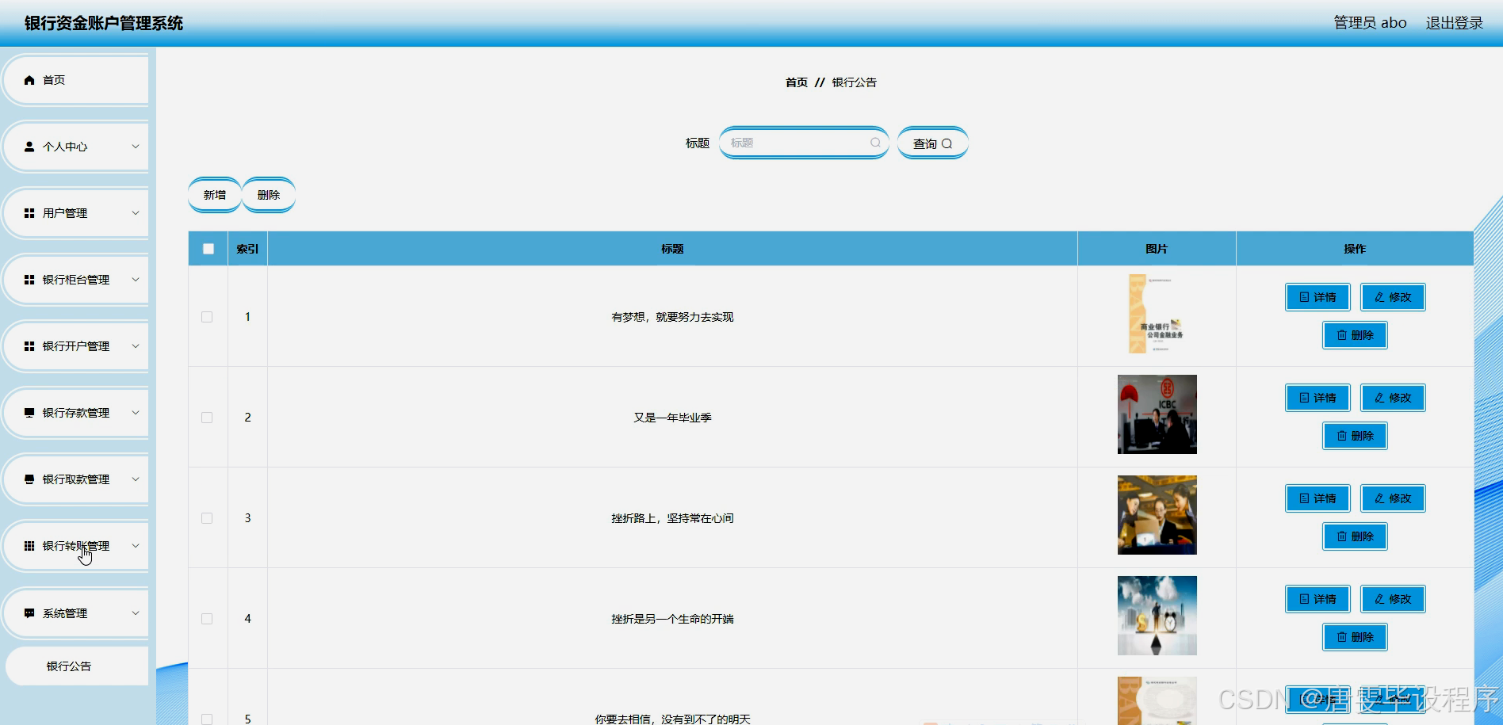Click the title text 挫折路上，坚持常在心间
Viewport: 1503px width, 725px height.
(672, 518)
